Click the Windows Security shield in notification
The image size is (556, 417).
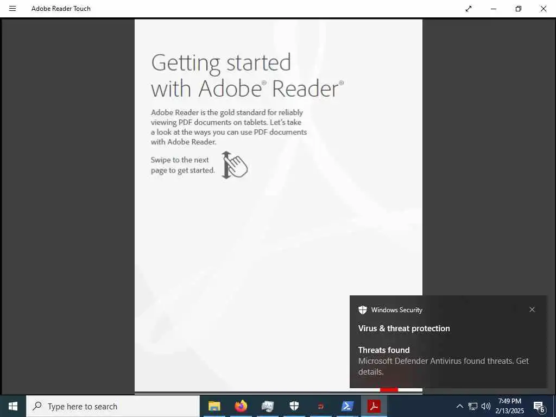[362, 310]
